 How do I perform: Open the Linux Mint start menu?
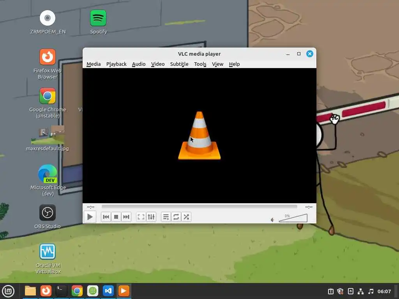pyautogui.click(x=8, y=291)
